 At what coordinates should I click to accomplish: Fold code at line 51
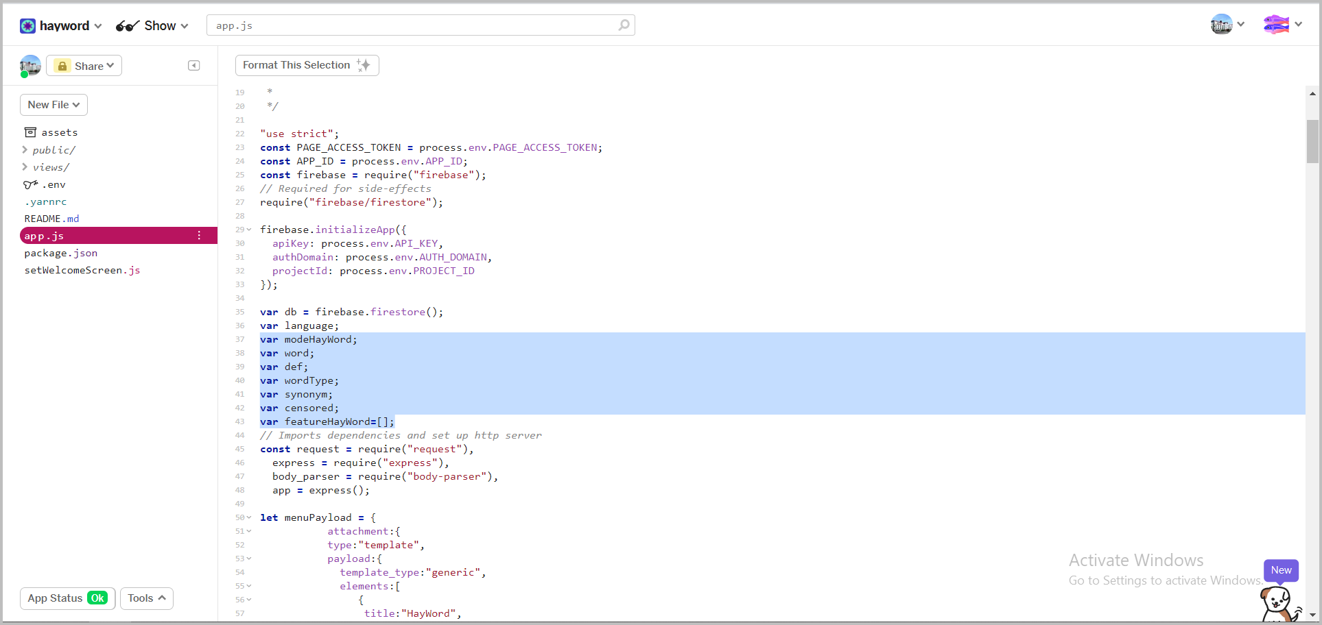coord(249,531)
